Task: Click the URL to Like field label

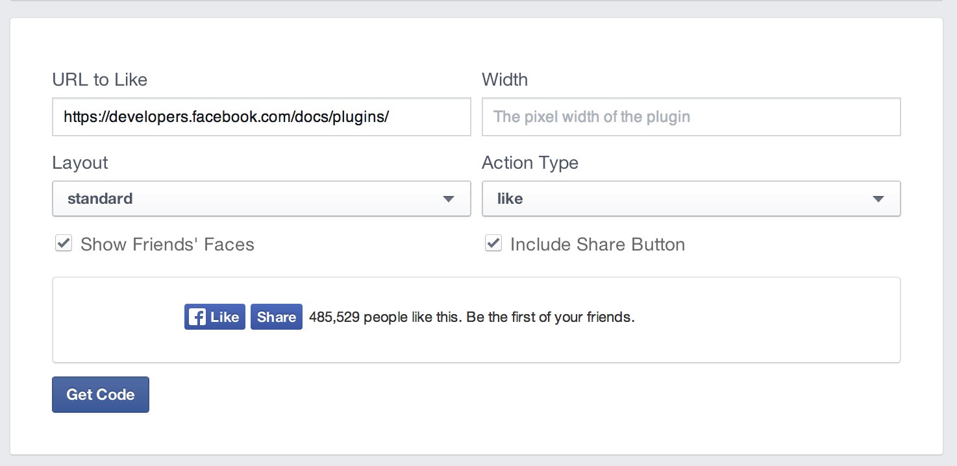Action: click(100, 80)
